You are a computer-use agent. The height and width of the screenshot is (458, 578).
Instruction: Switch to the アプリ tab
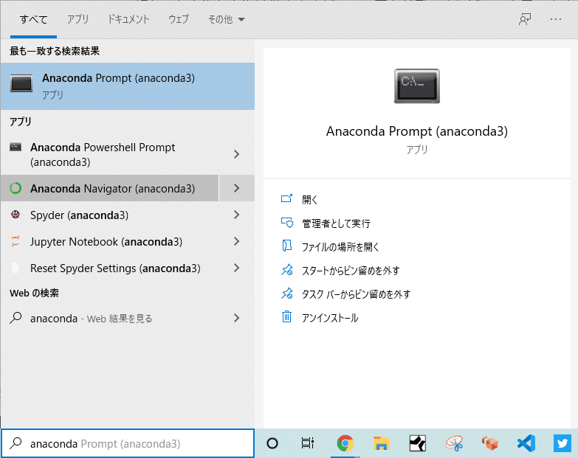(x=78, y=19)
